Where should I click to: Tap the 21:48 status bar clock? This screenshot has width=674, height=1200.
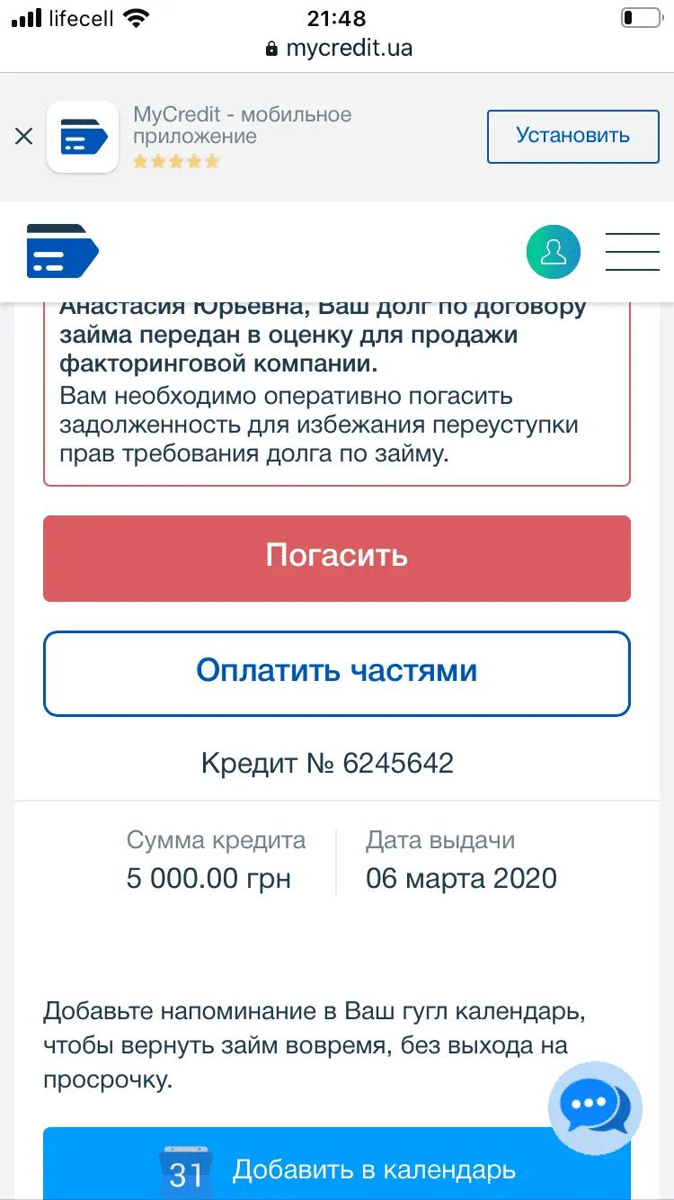337,17
